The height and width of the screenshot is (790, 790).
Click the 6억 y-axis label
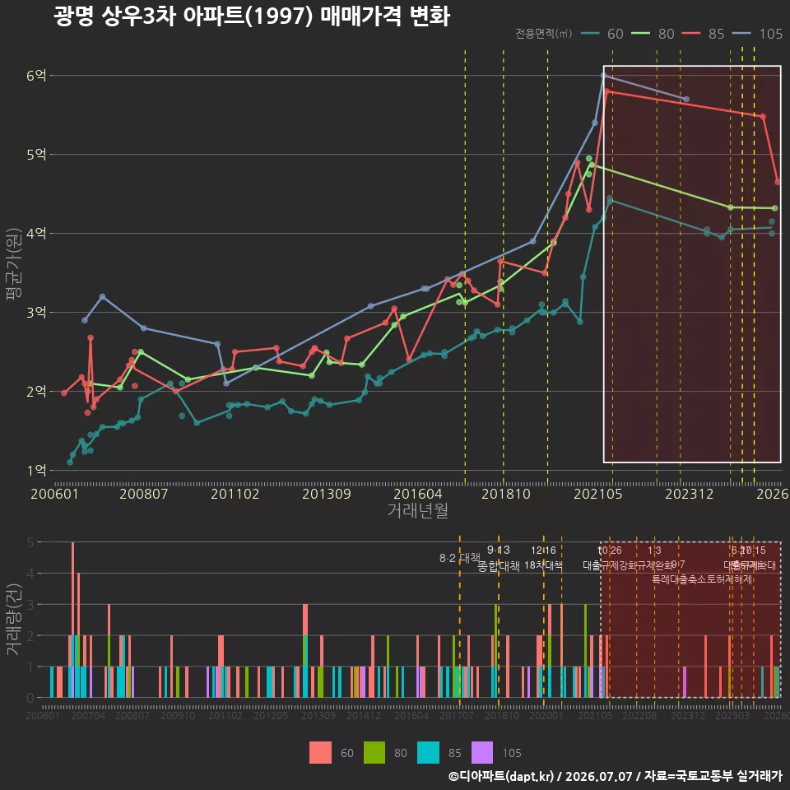[x=36, y=76]
